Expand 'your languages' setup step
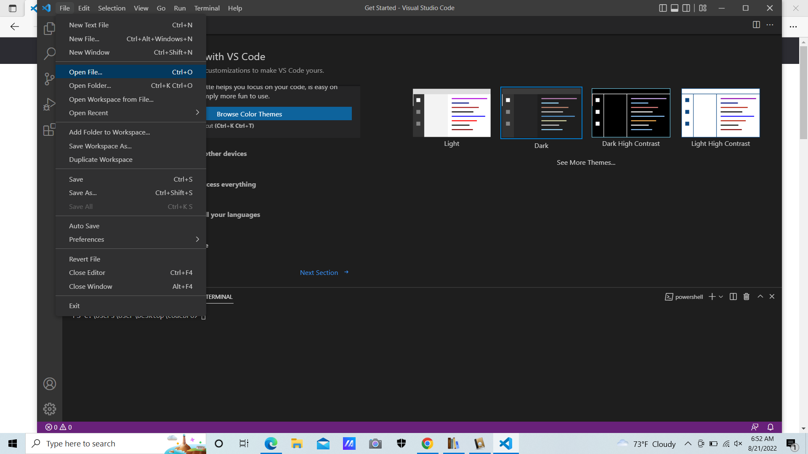Viewport: 808px width, 454px height. [234, 214]
